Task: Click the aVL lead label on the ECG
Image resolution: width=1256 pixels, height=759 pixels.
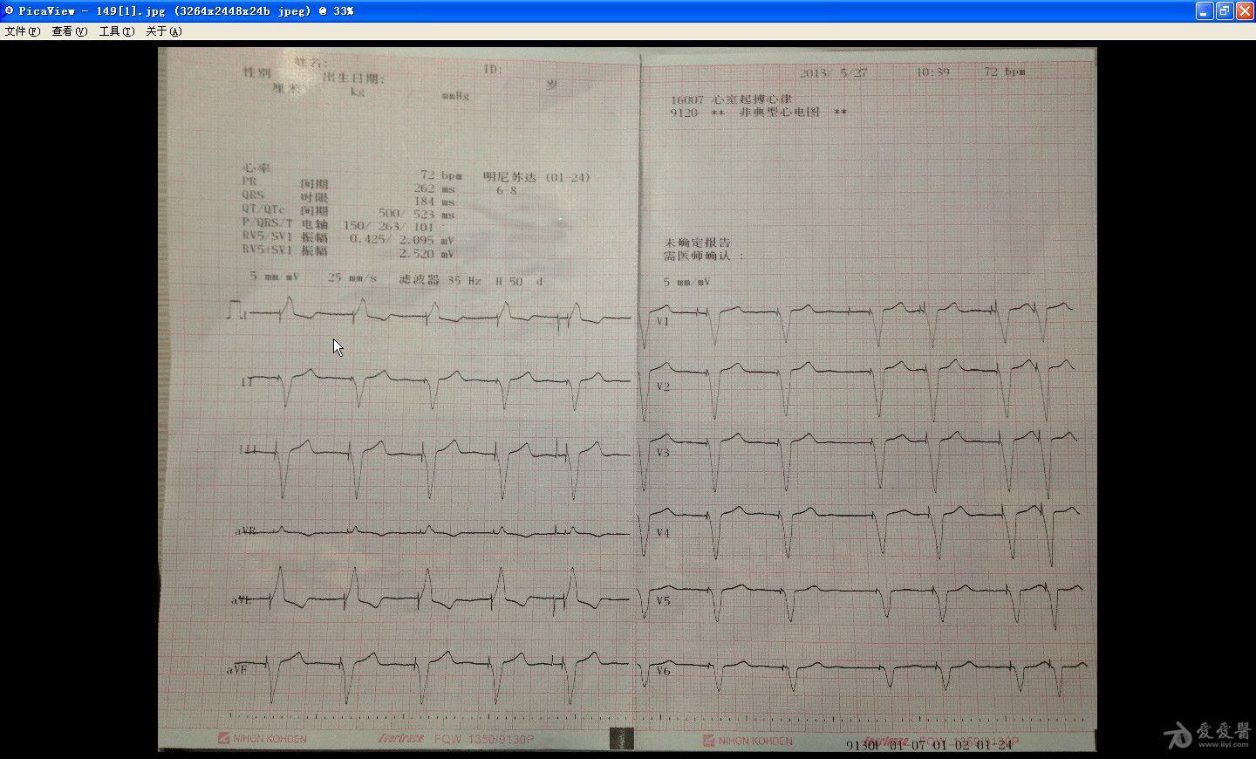Action: click(243, 600)
